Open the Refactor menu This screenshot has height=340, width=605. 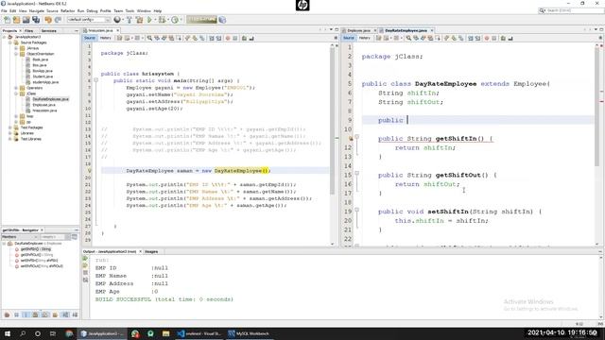tap(67, 10)
